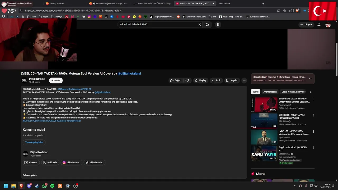The height and width of the screenshot is (190, 338).
Task: Open the Dijital Notalar channel avatar beside the title
Action: (x=24, y=80)
